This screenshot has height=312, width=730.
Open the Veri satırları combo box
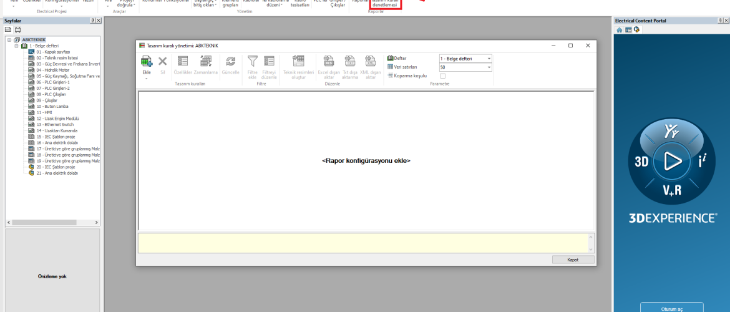465,67
